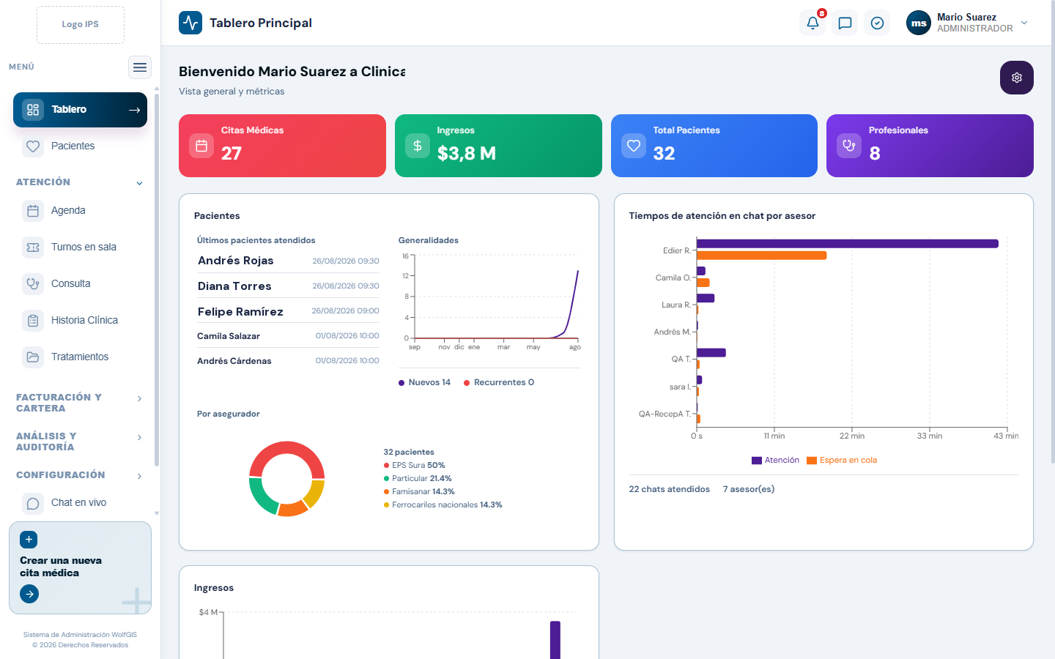Click the checkmark tasks icon in header
The width and height of the screenshot is (1055, 659).
[877, 23]
